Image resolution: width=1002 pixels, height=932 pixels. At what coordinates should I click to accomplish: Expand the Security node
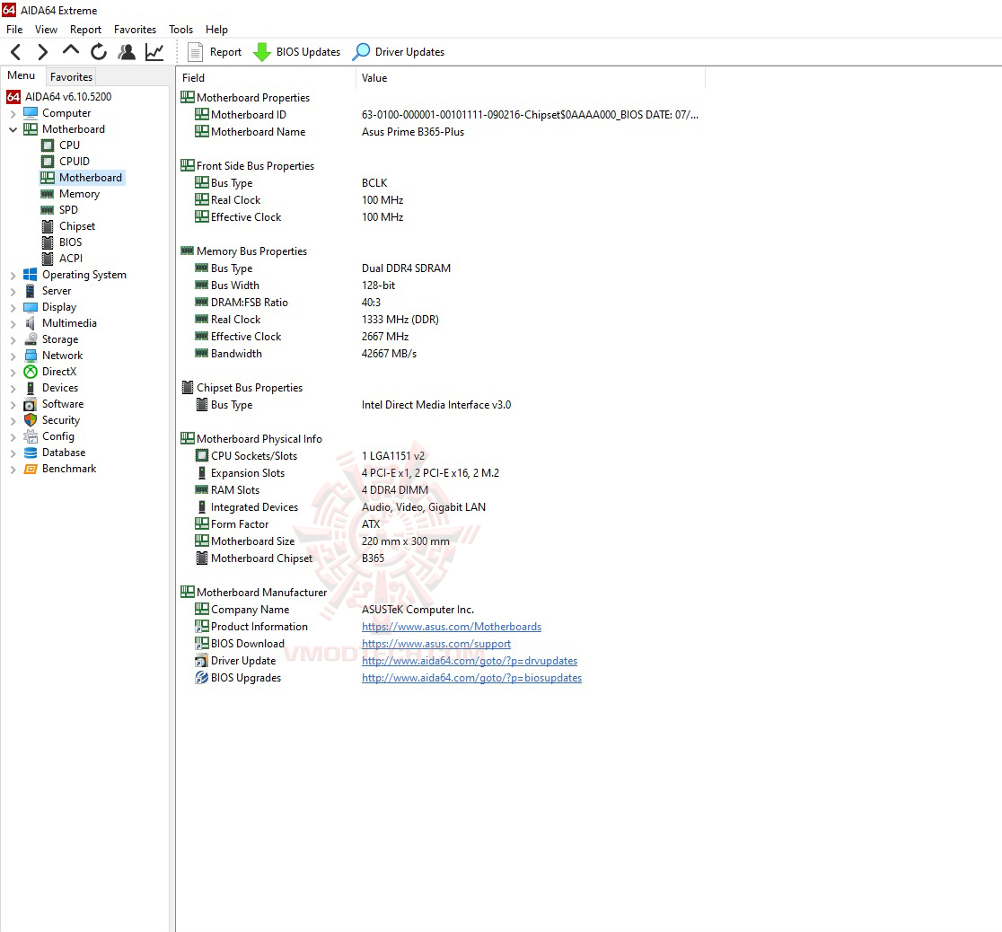coord(13,420)
